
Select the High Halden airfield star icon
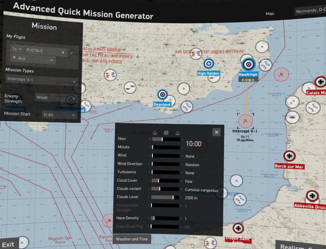pos(209,64)
